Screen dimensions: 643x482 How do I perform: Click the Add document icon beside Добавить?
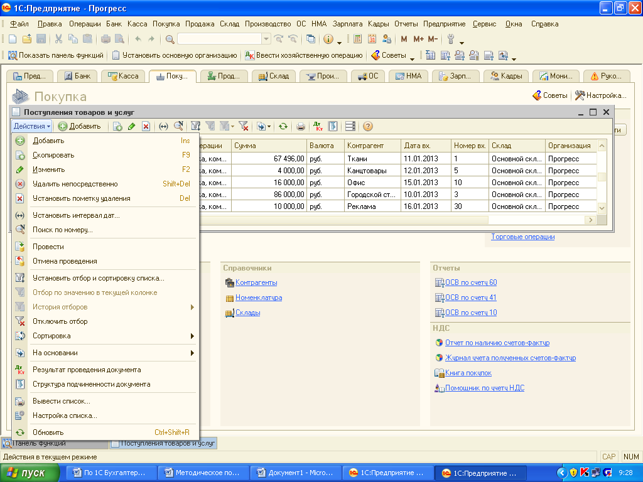(x=62, y=126)
